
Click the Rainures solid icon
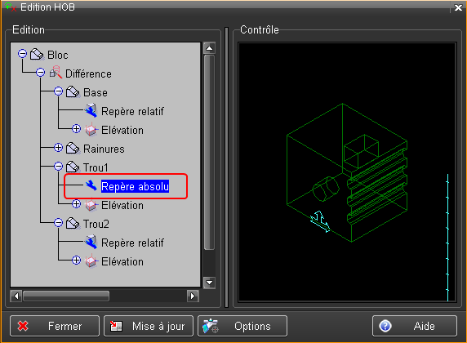(x=73, y=148)
